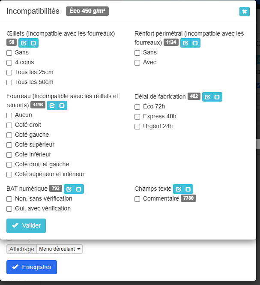Check all options for Œillets
This screenshot has width=260, height=285.
pyautogui.click(x=24, y=43)
